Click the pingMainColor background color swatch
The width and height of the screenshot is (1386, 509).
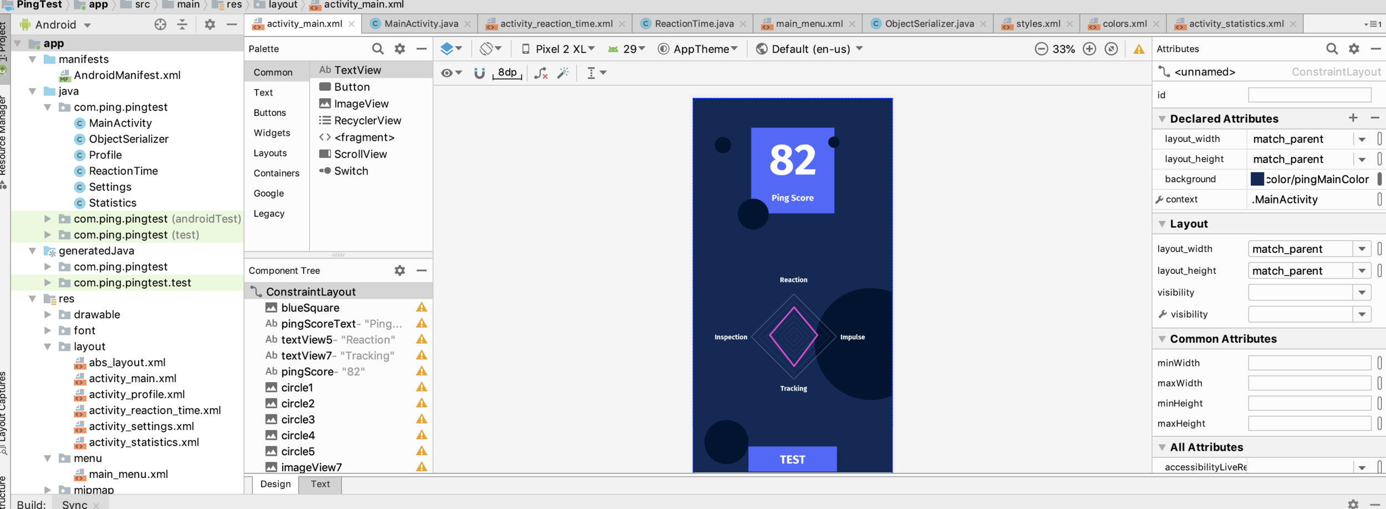point(1257,179)
